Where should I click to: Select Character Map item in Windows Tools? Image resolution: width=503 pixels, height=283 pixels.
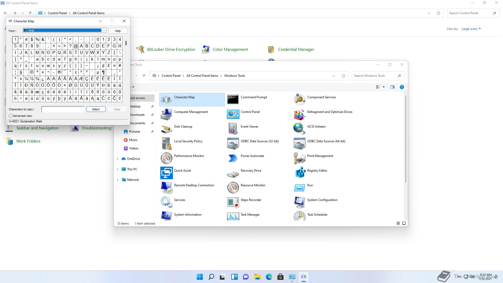pyautogui.click(x=192, y=100)
